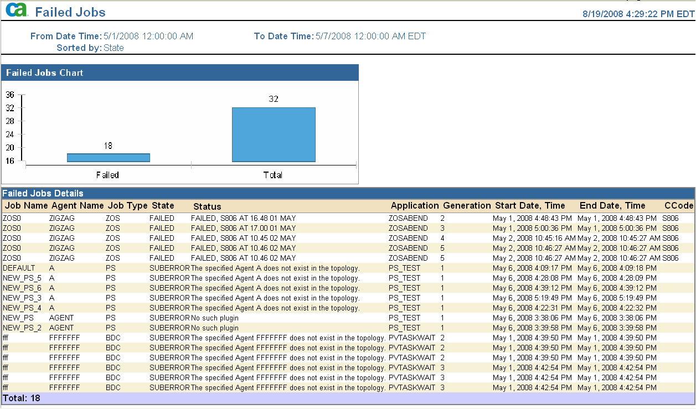This screenshot has width=696, height=409.
Task: Click the CCode column header
Action: (x=679, y=206)
